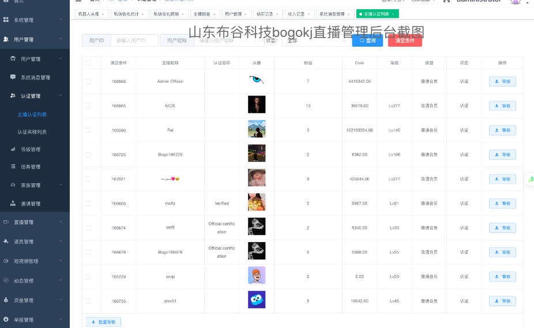Click the 邀请管理 hierarchy icon

point(13,203)
